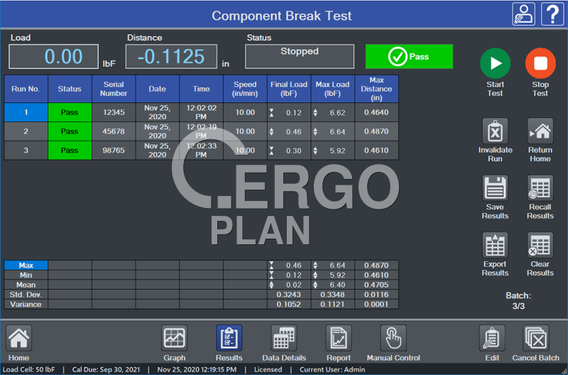Open the Report view
Screen dimensions: 568x375
tap(339, 338)
